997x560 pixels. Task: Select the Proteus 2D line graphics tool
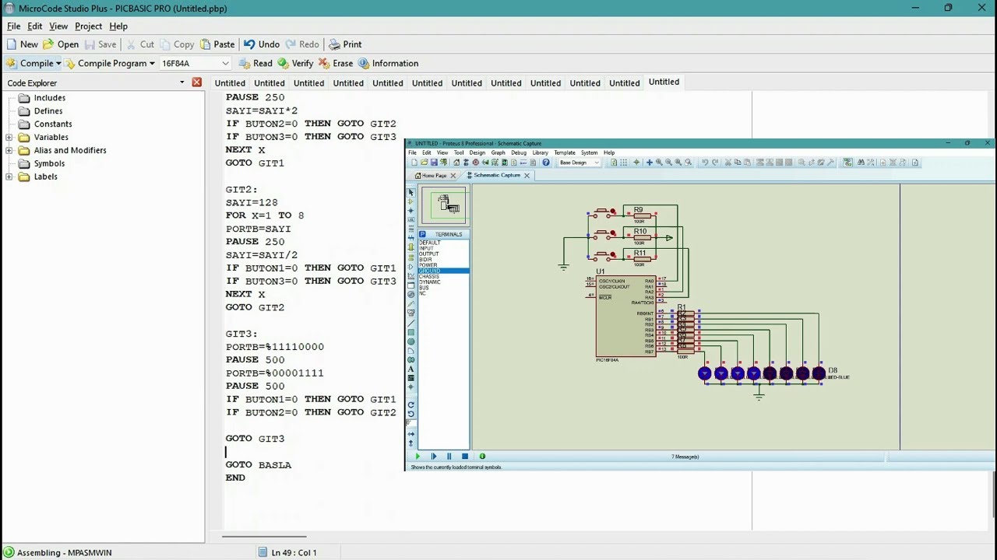[411, 323]
